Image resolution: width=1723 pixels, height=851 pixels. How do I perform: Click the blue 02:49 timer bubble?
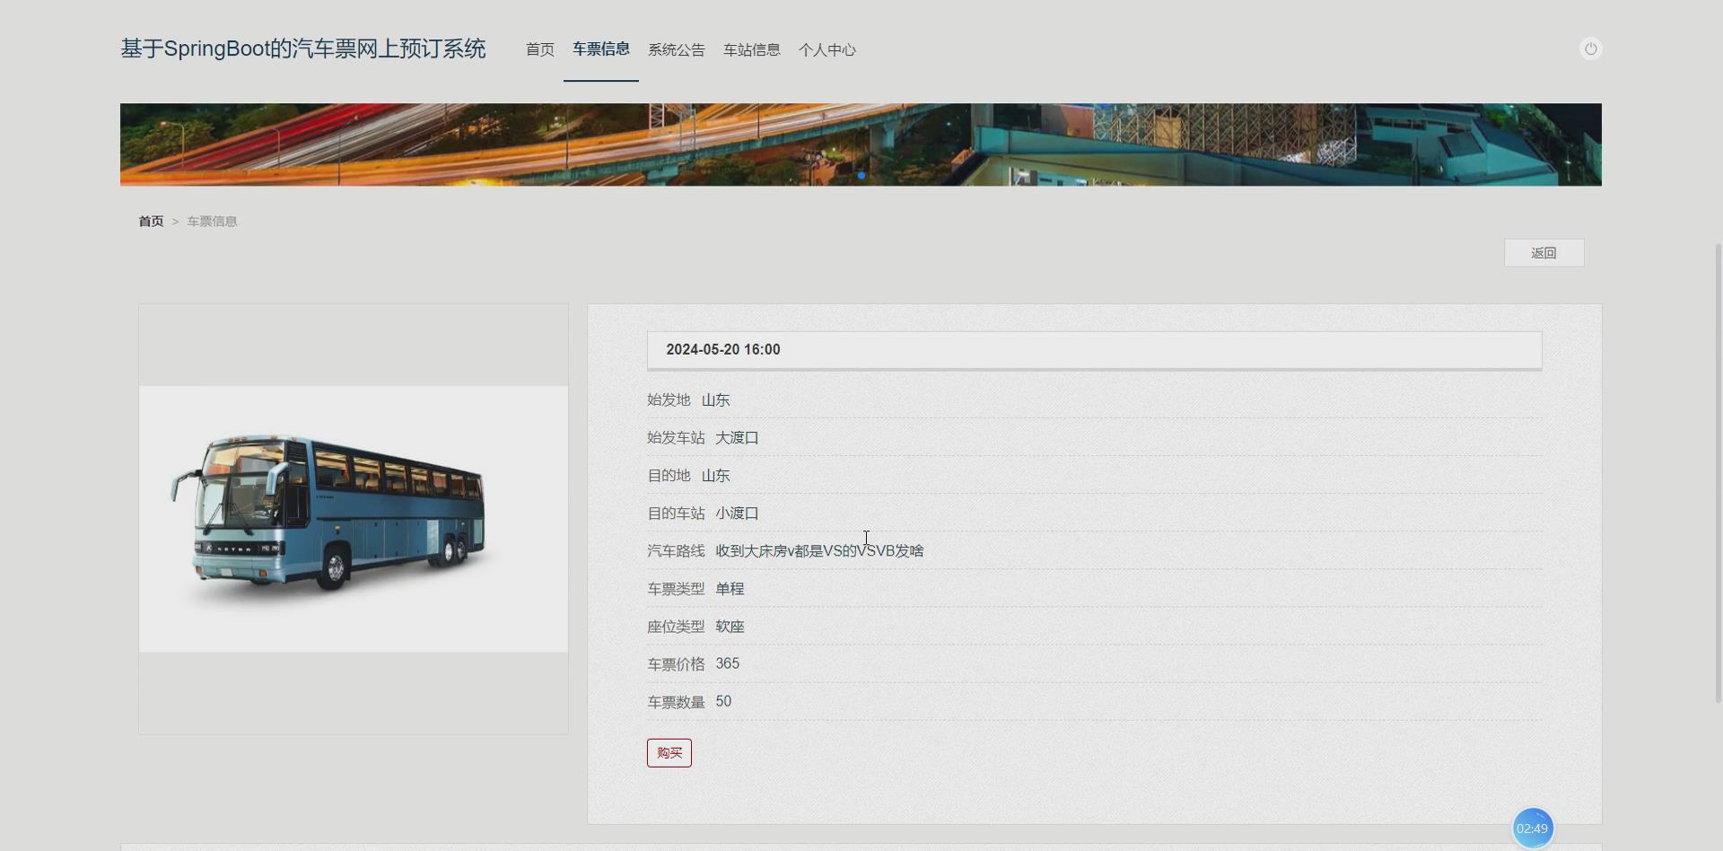1532,828
